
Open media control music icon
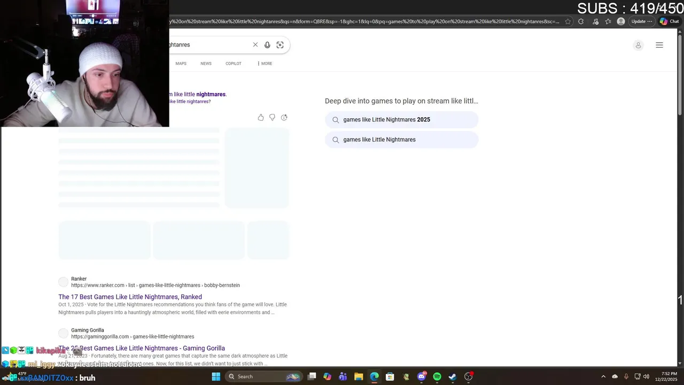pyautogui.click(x=595, y=21)
